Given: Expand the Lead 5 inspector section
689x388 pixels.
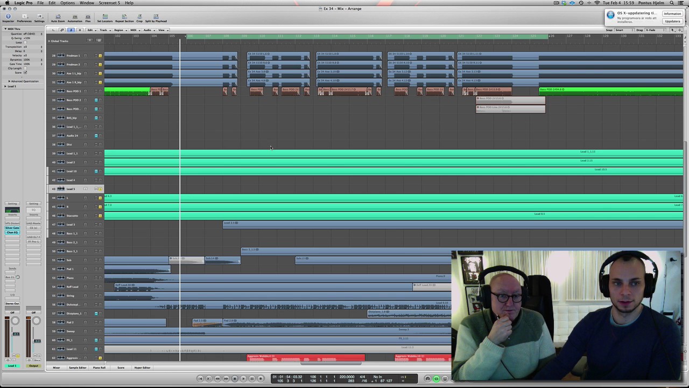Looking at the screenshot, I should [5, 86].
